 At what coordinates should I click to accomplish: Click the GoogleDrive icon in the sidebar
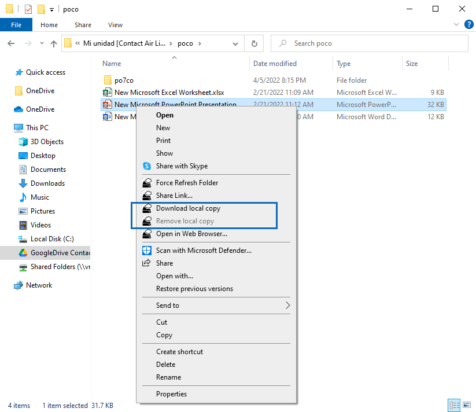(x=23, y=253)
